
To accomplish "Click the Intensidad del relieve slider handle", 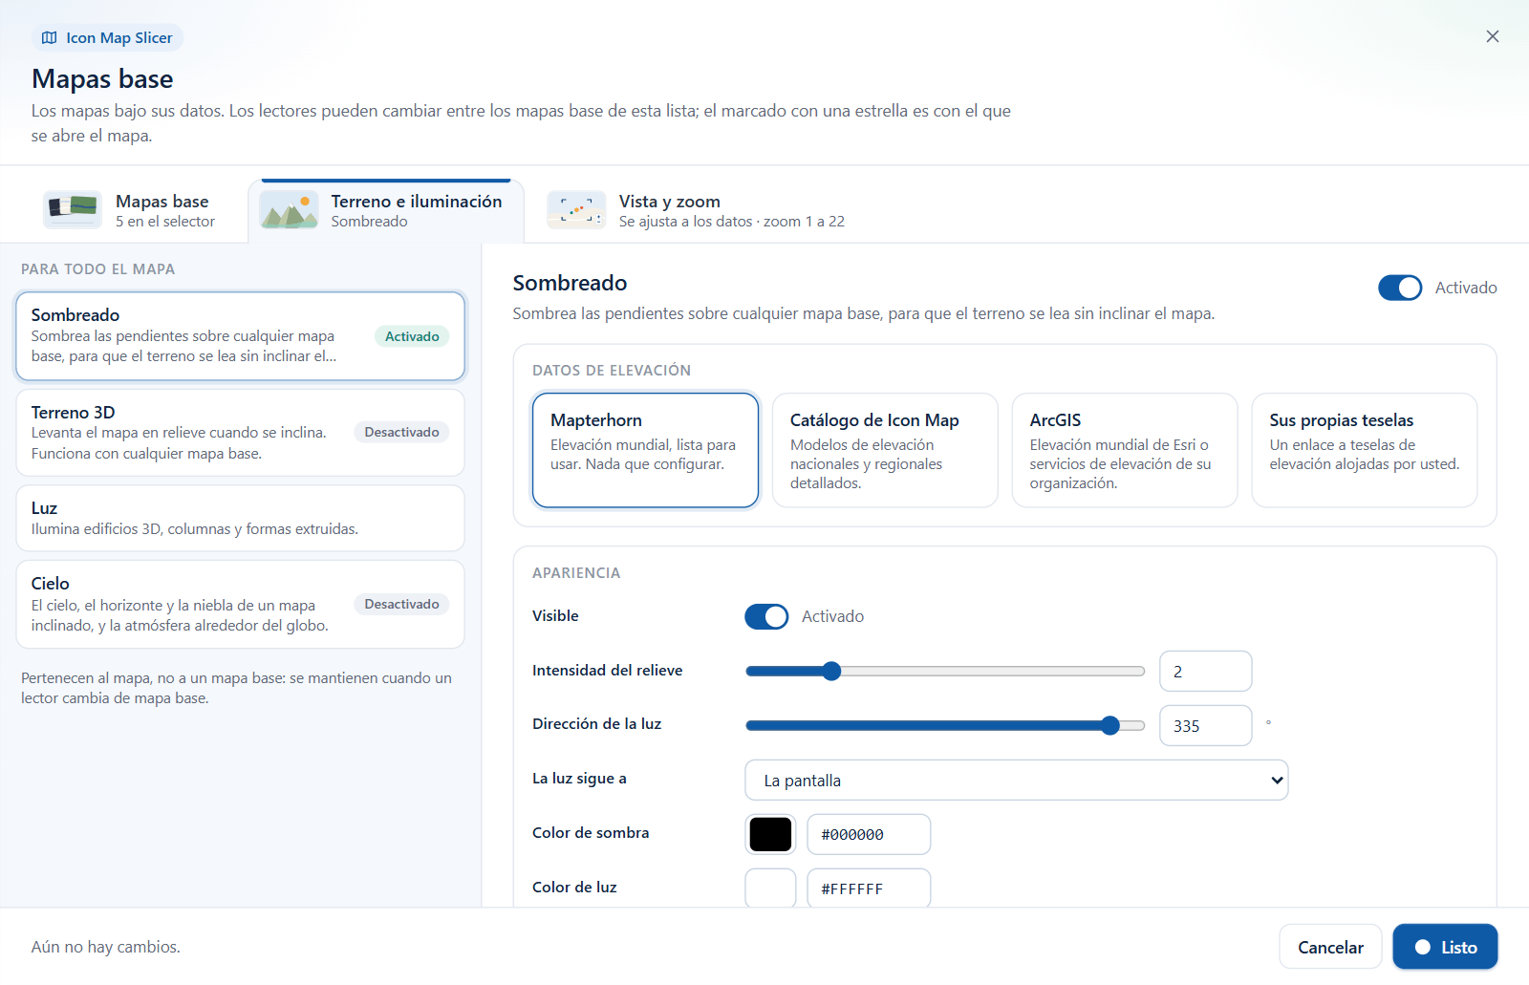I will coord(831,671).
